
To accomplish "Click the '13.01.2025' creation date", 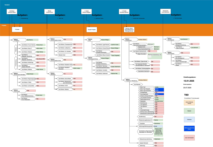I will (x=189, y=81).
